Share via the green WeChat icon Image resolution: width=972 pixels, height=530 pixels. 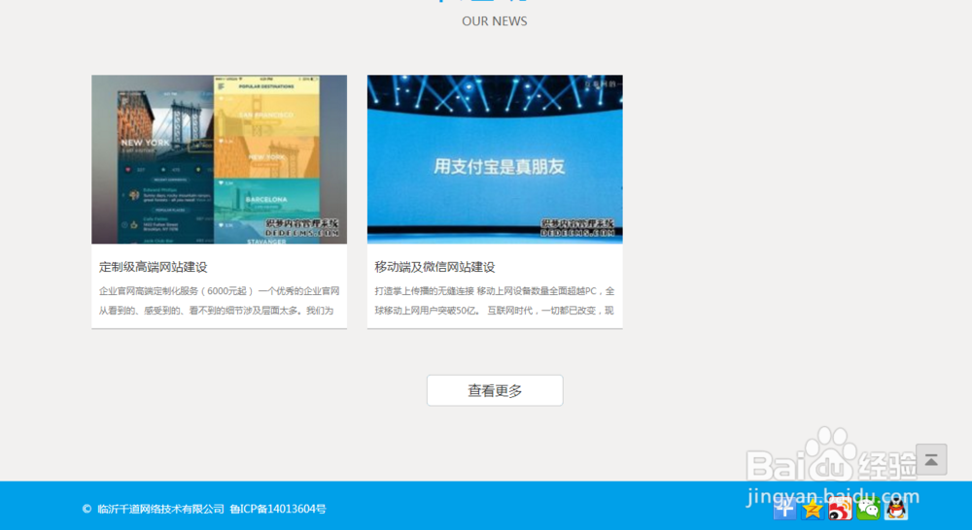[x=868, y=509]
